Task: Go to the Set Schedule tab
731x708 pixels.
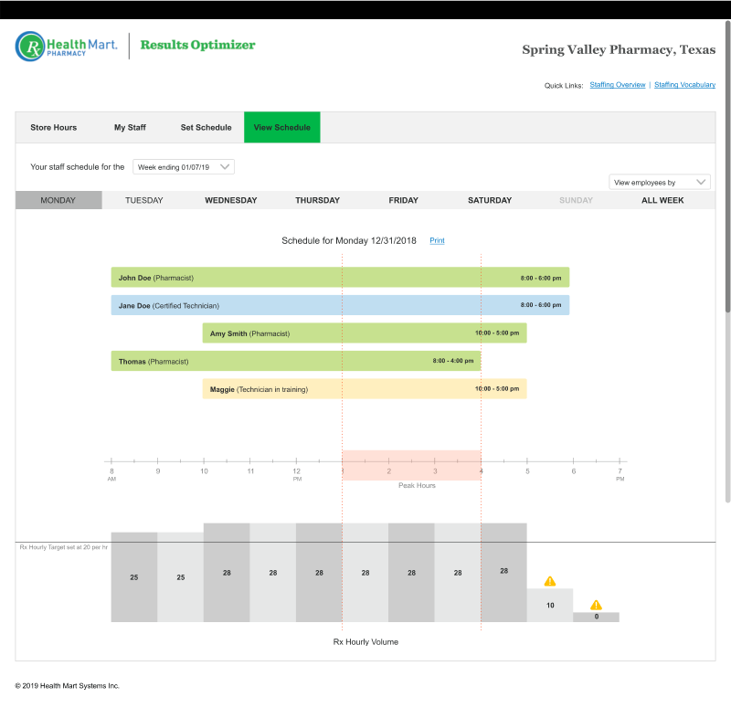Action: (x=207, y=127)
